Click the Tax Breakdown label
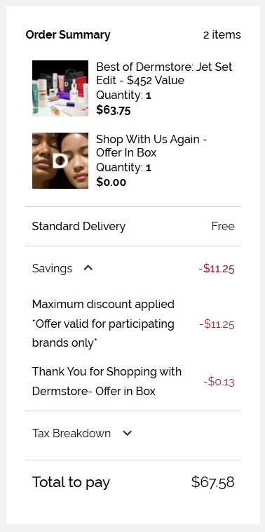The image size is (265, 532). (72, 433)
